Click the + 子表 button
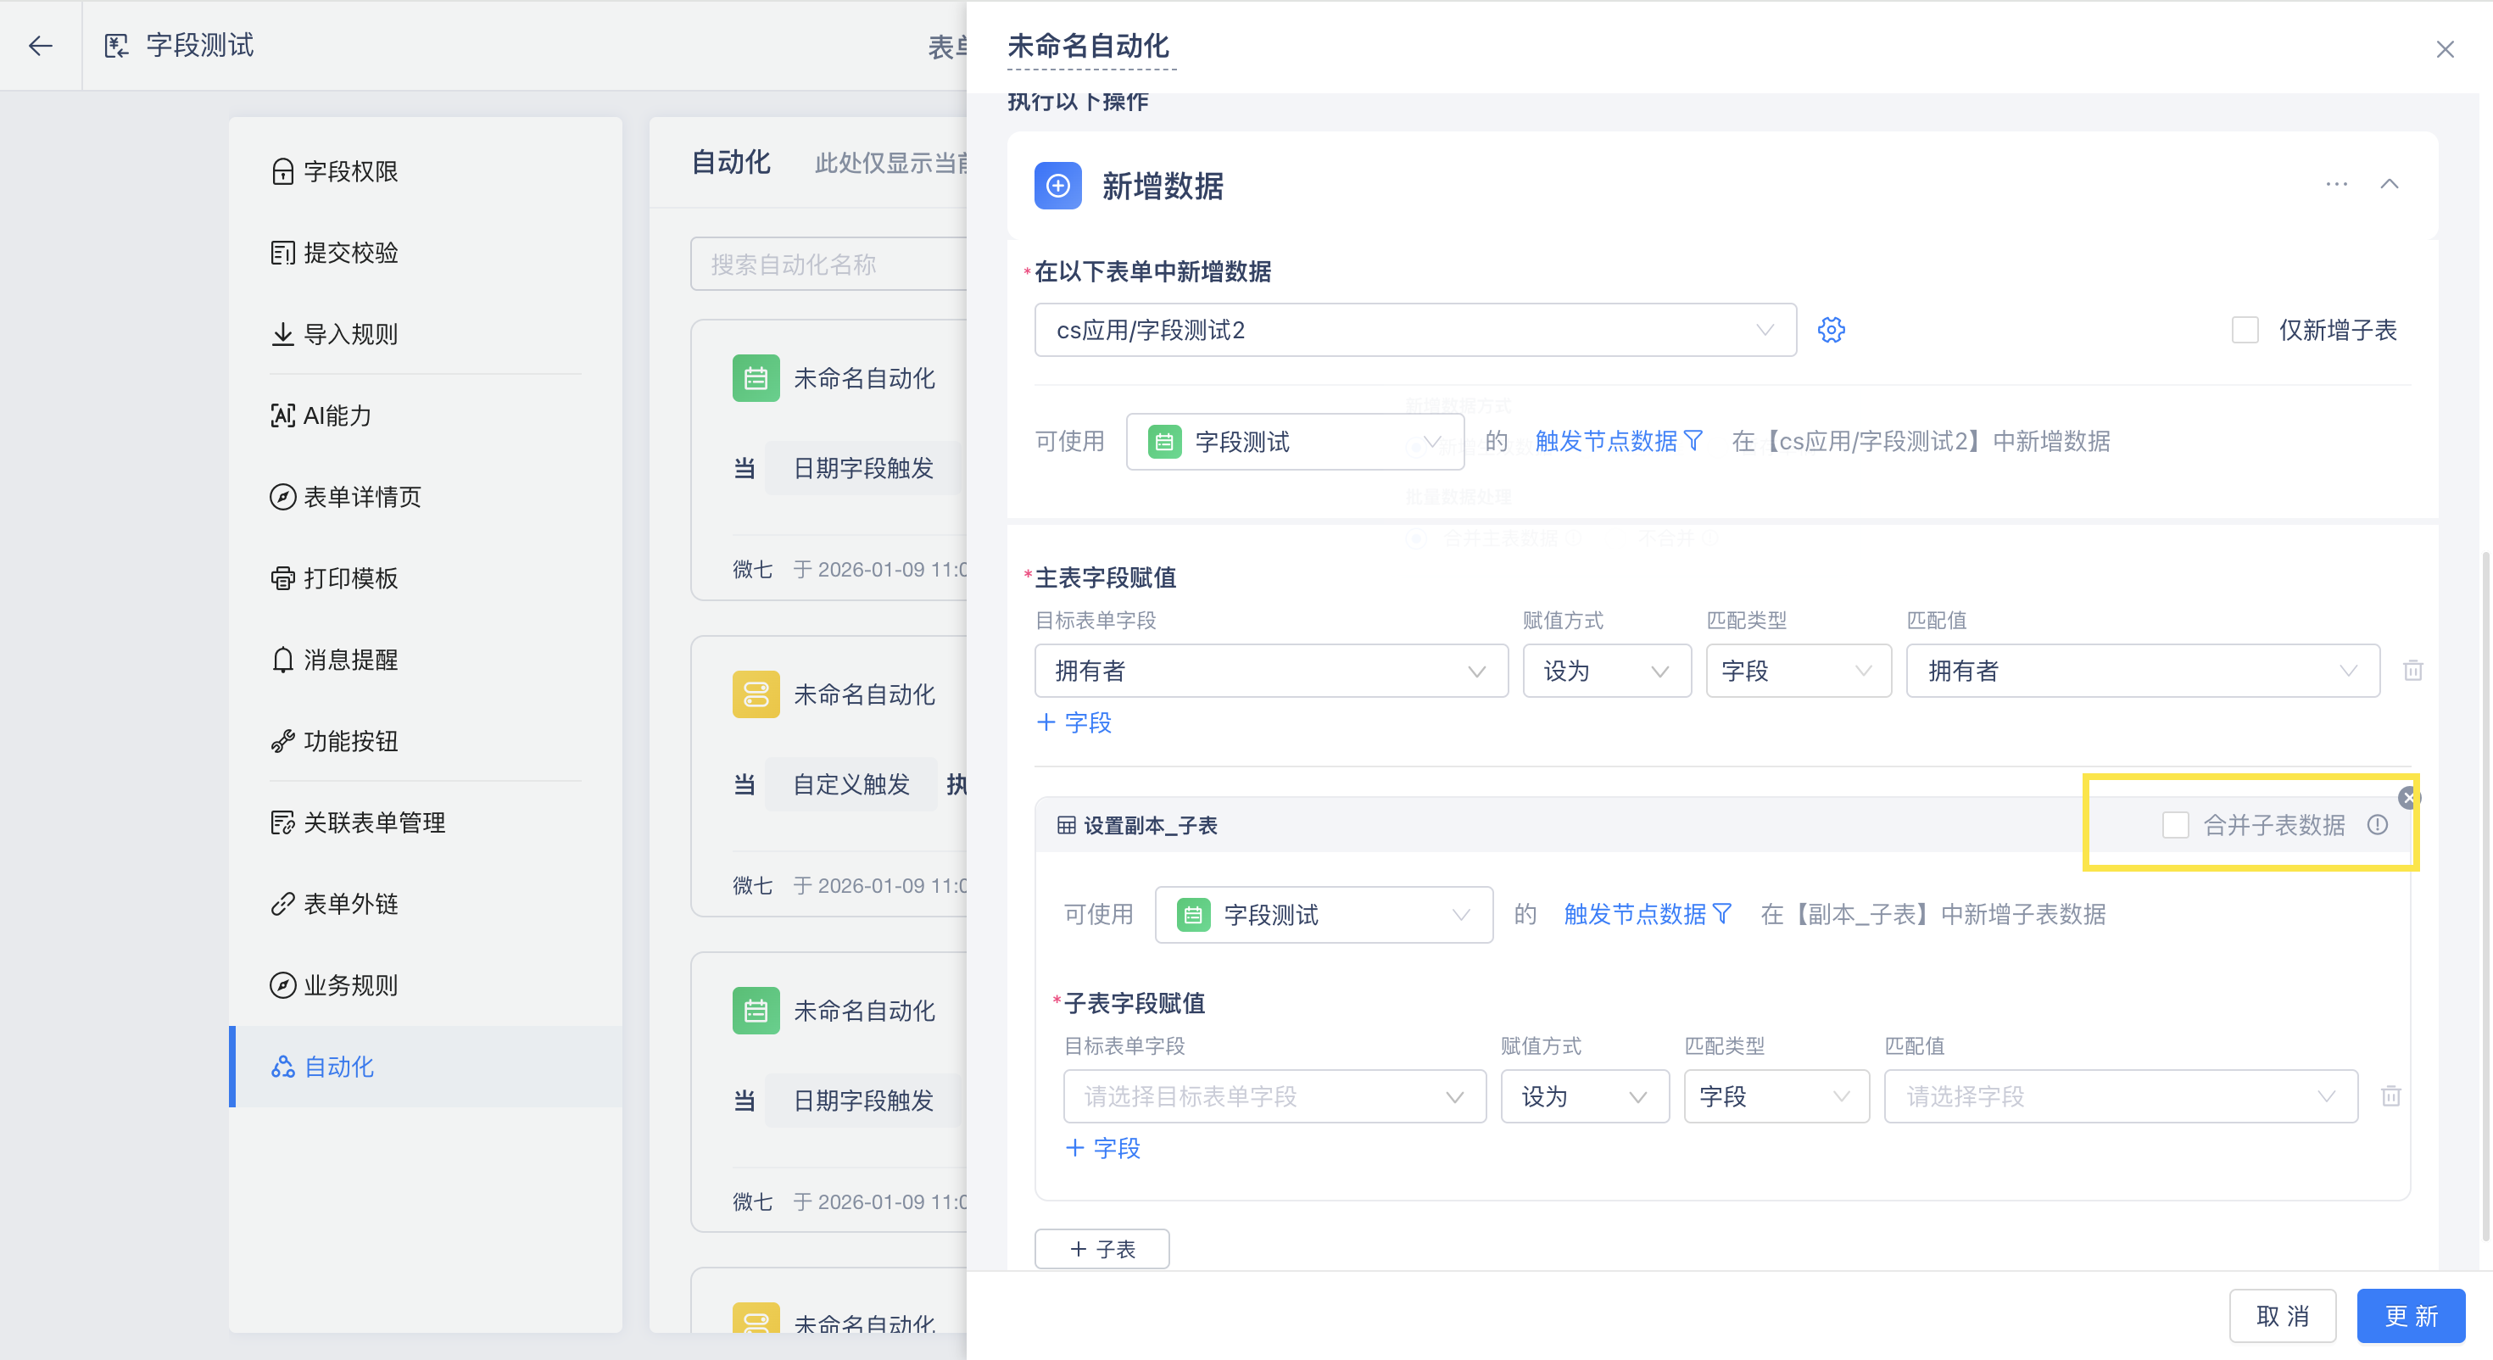 click(1101, 1249)
